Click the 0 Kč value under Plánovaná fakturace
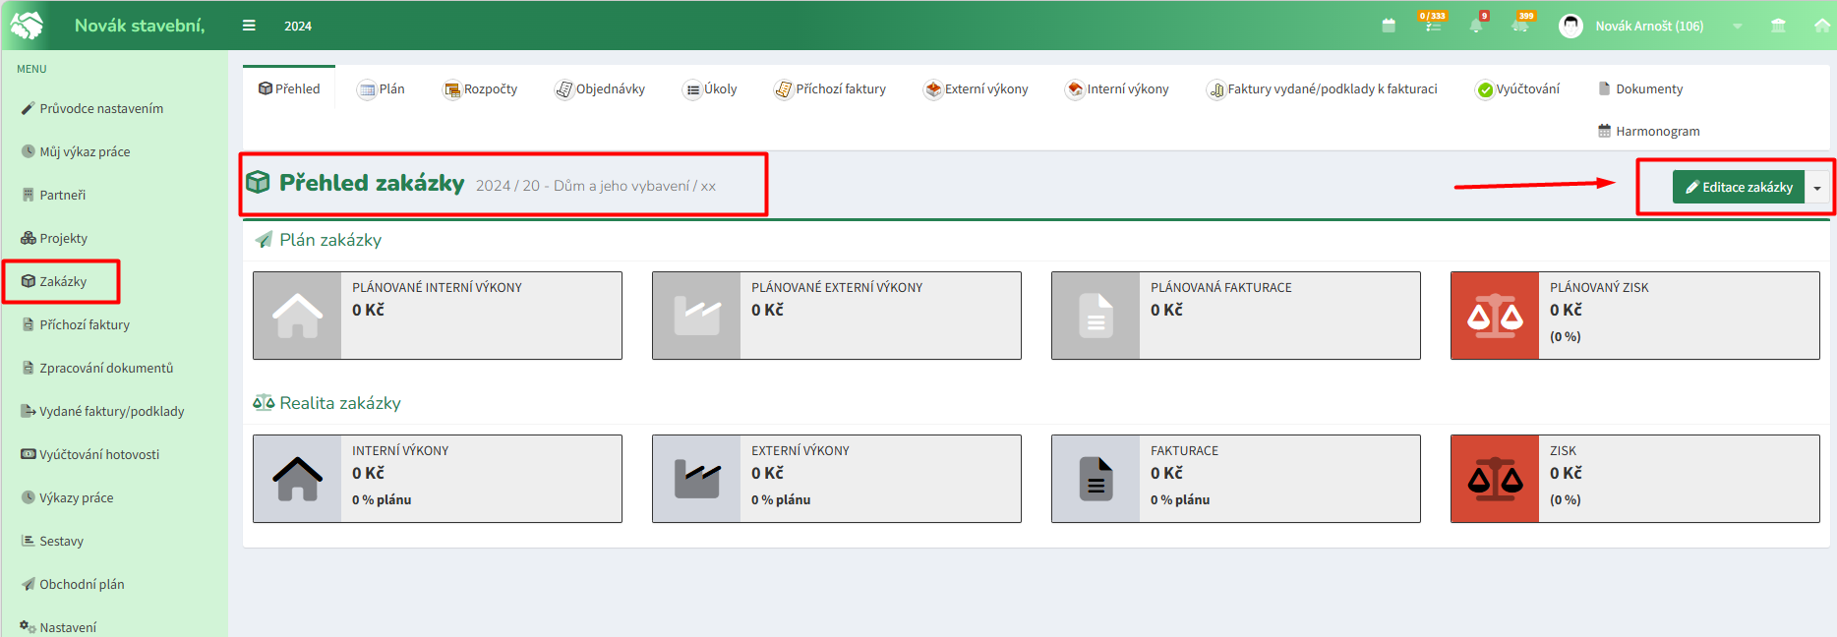 (x=1166, y=310)
